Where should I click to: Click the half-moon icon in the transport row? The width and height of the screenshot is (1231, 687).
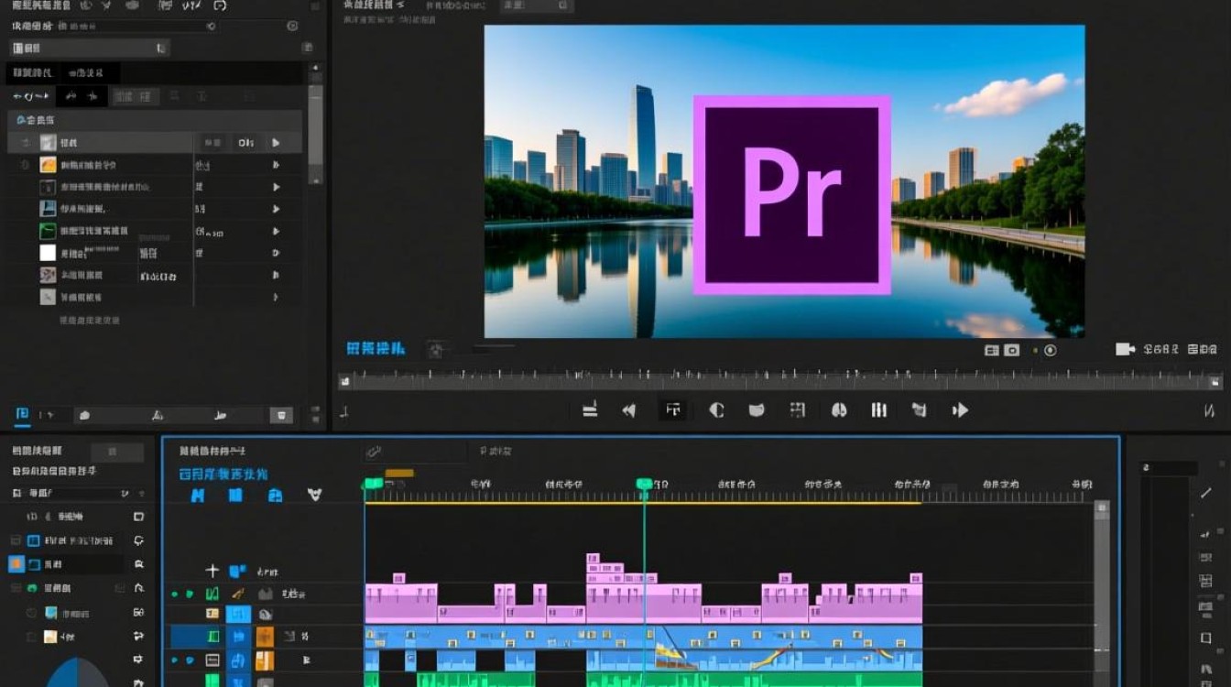[x=716, y=410]
